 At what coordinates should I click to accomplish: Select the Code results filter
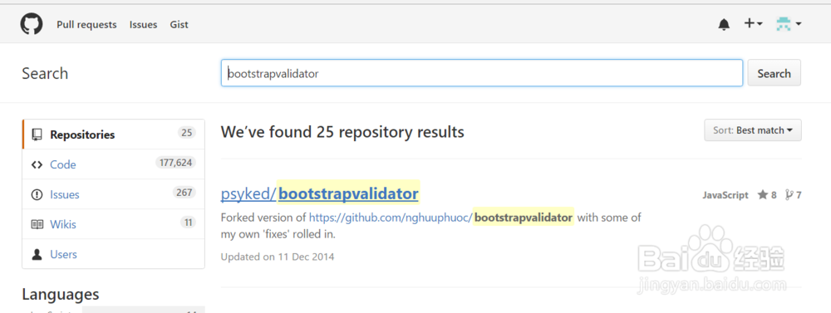pyautogui.click(x=113, y=164)
